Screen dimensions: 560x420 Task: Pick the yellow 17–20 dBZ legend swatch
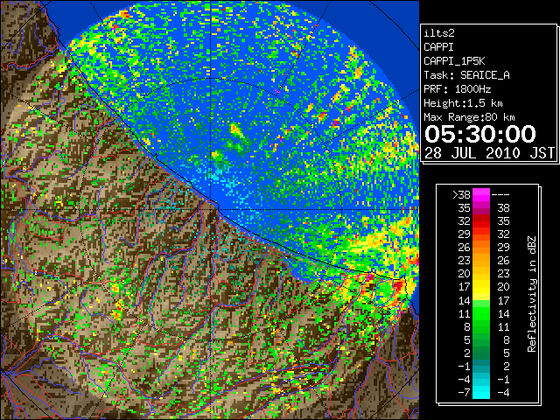click(481, 287)
